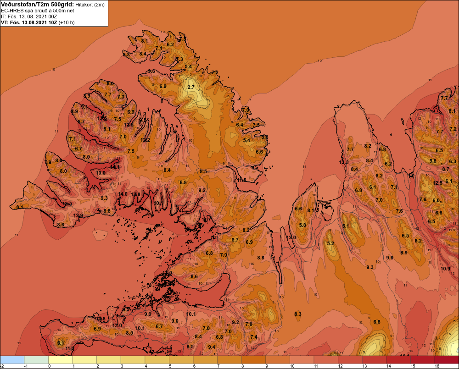Click the legend swatch between 3 and 4
This screenshot has width=459, height=369.
(133, 359)
